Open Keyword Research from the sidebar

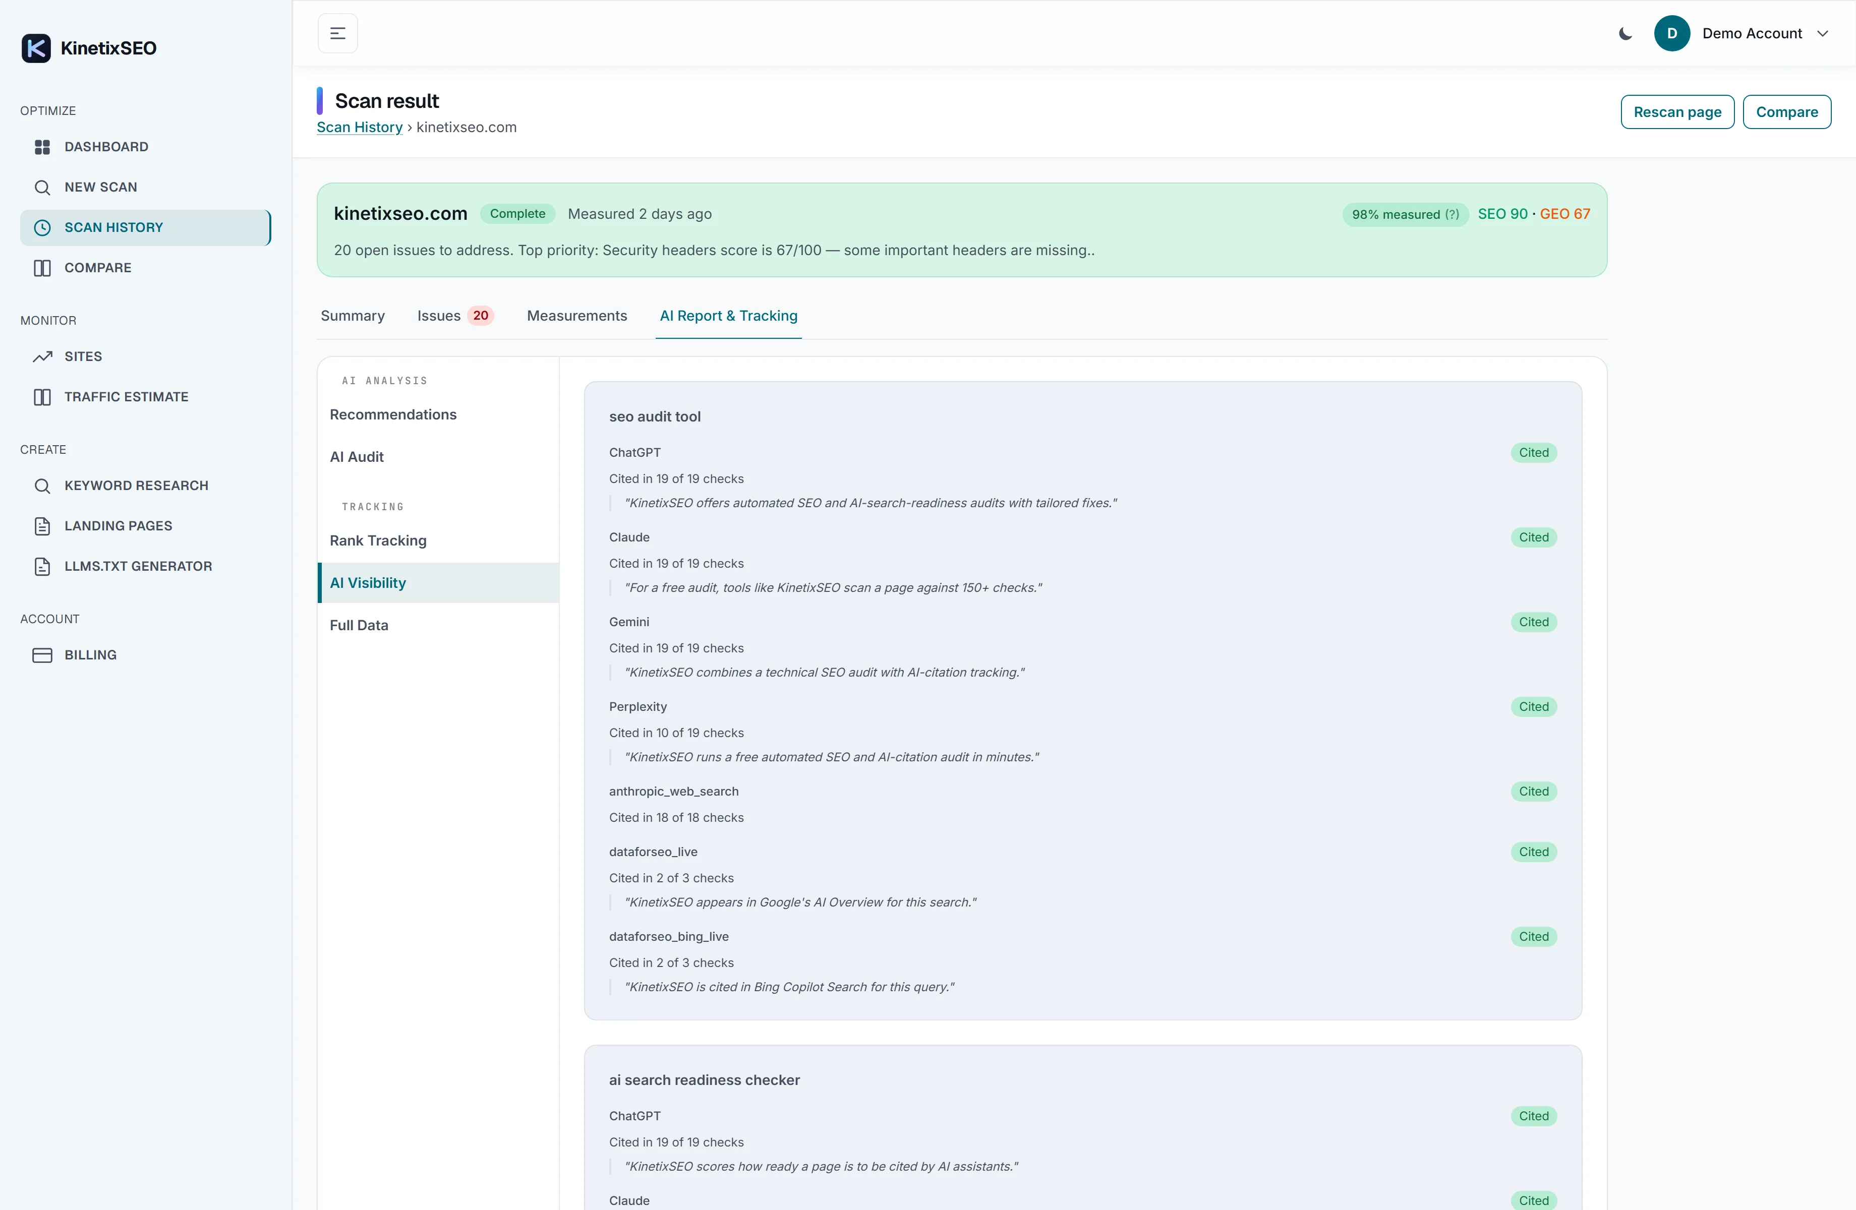[x=145, y=486]
